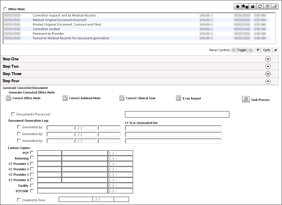Select the 'Reviewed by Provider' row
Viewport: 282px width, 205px height.
point(137,34)
